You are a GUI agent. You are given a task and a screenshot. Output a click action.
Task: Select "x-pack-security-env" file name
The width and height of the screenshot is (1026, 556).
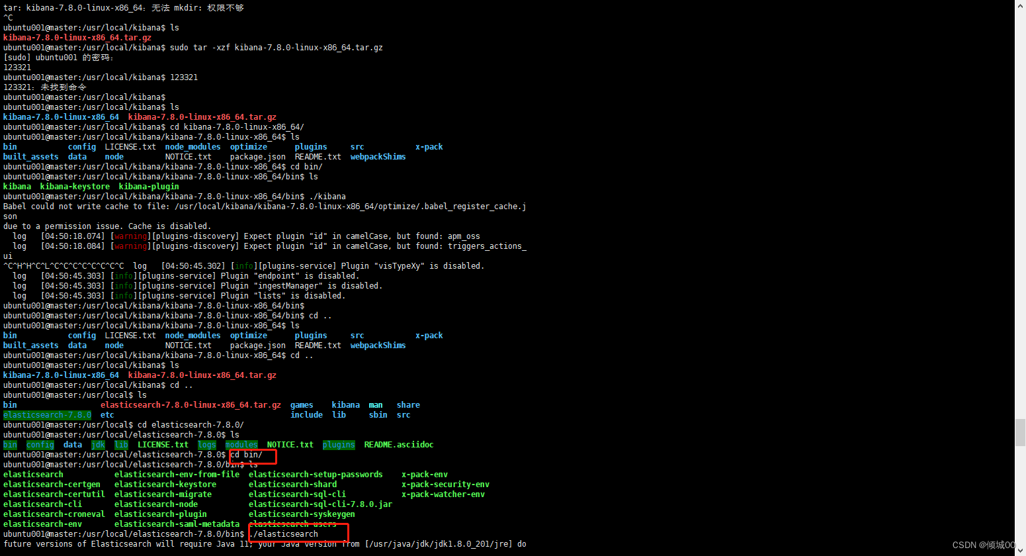445,485
